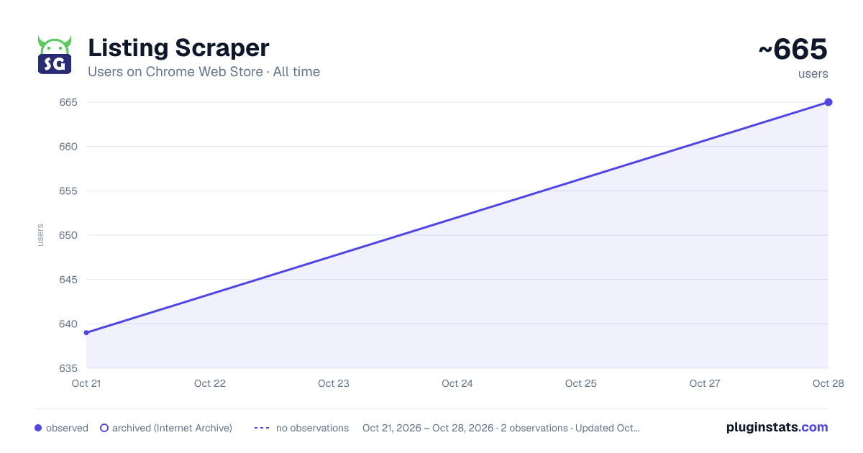Click 'archived (Internet Archive)' legend label
Screen dimensions: 863x453
pos(172,428)
